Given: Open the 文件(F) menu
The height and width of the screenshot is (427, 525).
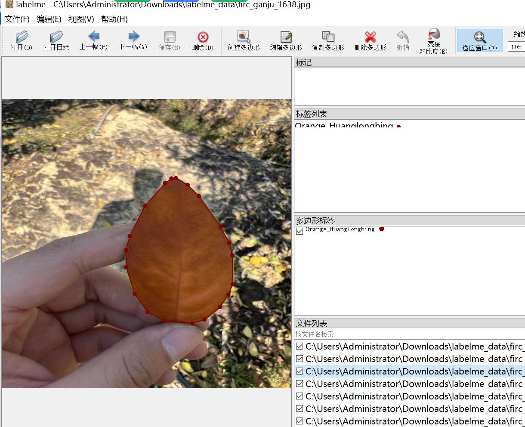Looking at the screenshot, I should pos(17,19).
